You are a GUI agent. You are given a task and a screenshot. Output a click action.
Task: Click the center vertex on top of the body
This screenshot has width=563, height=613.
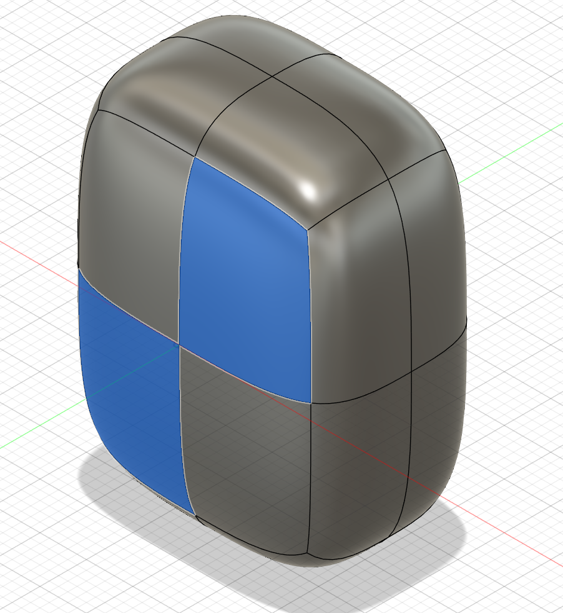pos(272,78)
